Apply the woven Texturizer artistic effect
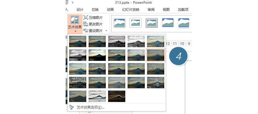Image resolution: width=258 pixels, height=114 pixels. click(97, 83)
